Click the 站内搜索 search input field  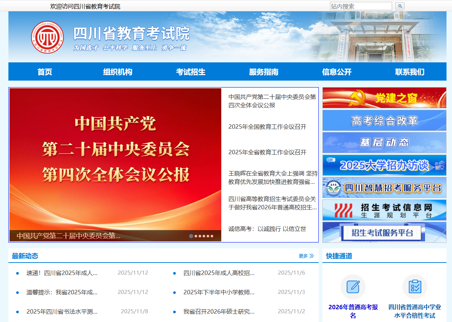360,6
